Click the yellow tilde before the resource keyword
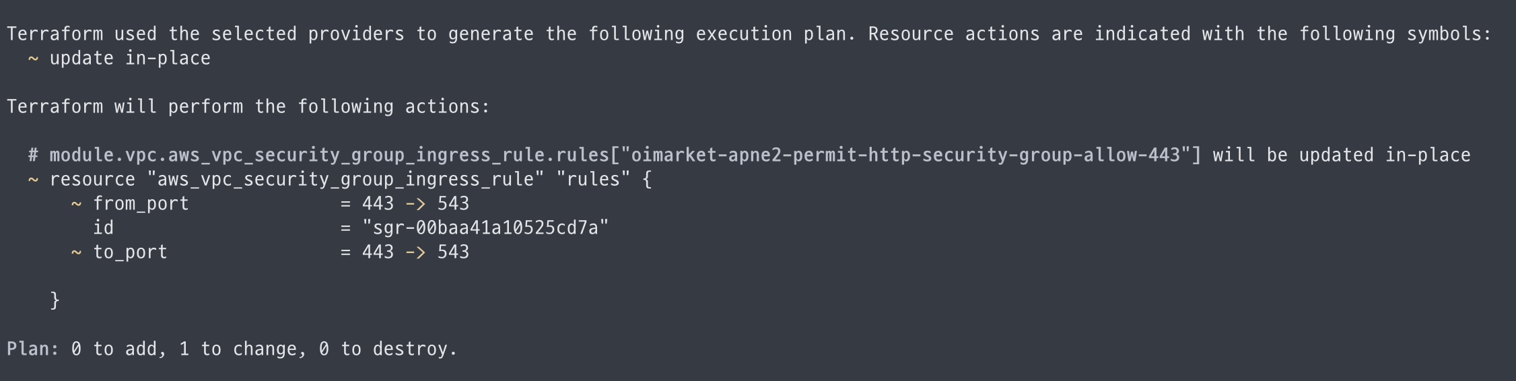Viewport: 1516px width, 381px height. (x=32, y=180)
